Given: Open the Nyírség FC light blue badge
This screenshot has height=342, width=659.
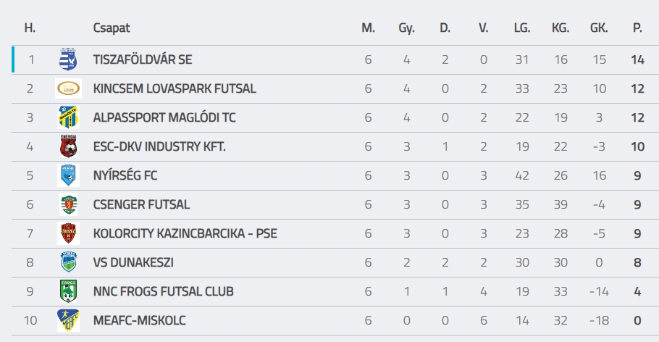Looking at the screenshot, I should pyautogui.click(x=68, y=175).
